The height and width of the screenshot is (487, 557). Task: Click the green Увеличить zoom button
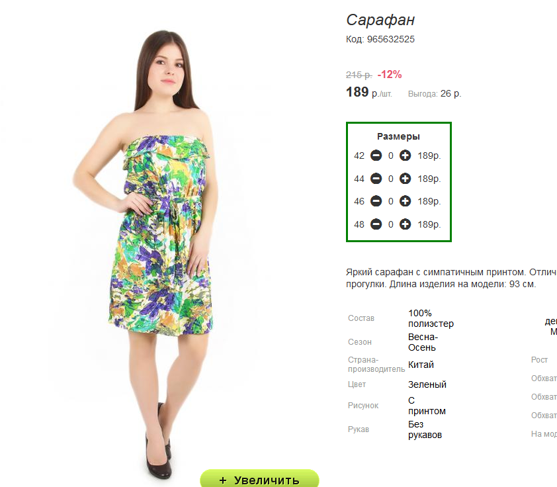tap(260, 478)
